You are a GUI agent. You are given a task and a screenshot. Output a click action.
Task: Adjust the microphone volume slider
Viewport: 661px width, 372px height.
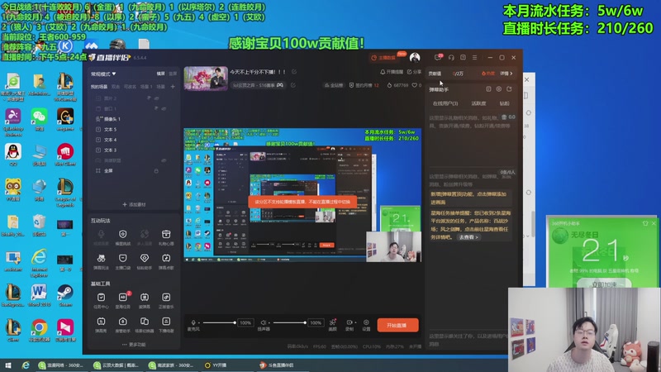(219, 322)
